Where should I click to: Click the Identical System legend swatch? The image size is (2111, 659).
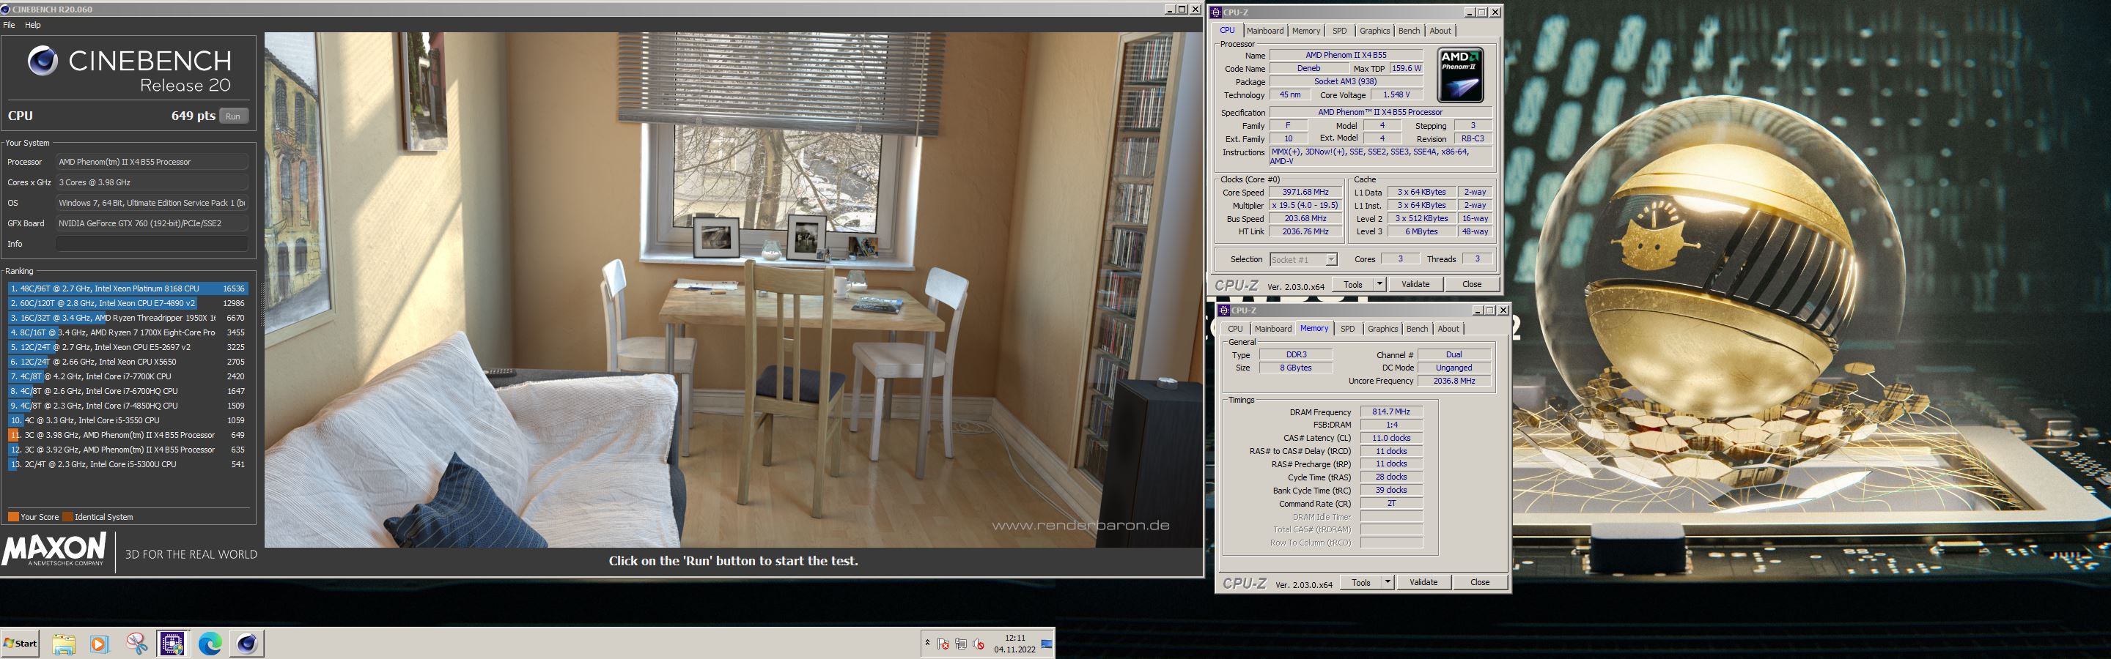68,518
